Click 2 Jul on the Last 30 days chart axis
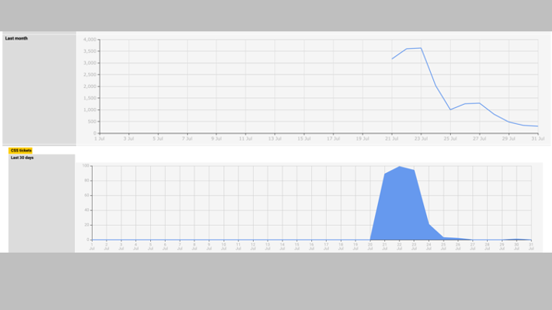Screen dimensions: 552x310 (x=107, y=246)
